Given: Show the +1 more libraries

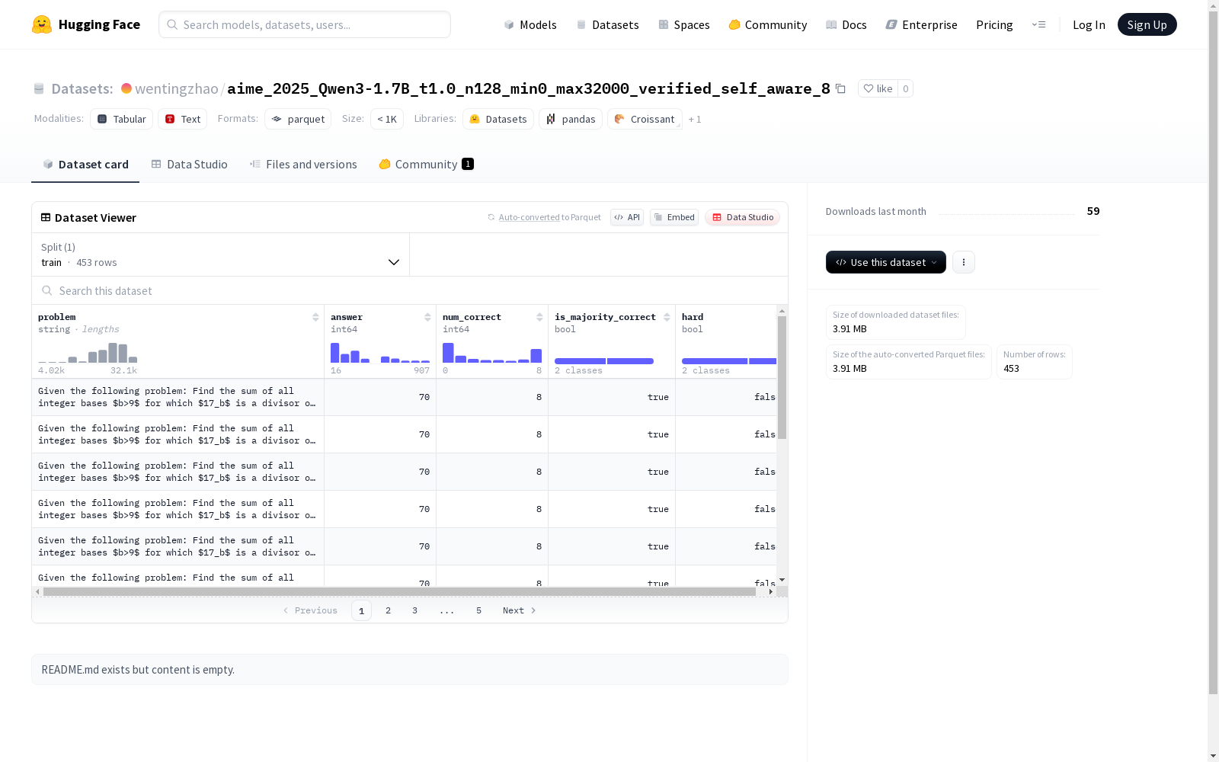Looking at the screenshot, I should [x=695, y=120].
